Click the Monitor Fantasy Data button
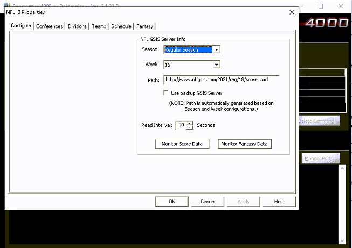Screen dimensions: 352x248 pos(244,144)
